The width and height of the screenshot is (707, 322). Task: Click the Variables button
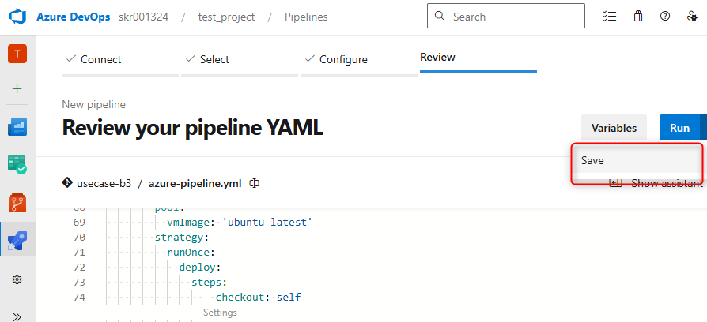[614, 128]
